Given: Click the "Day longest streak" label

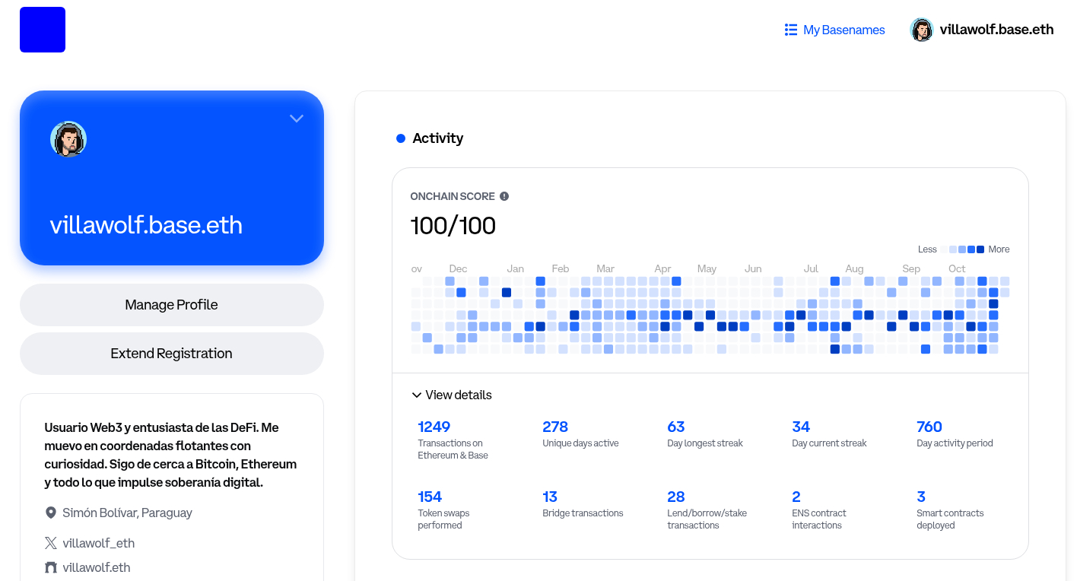Looking at the screenshot, I should pos(705,443).
